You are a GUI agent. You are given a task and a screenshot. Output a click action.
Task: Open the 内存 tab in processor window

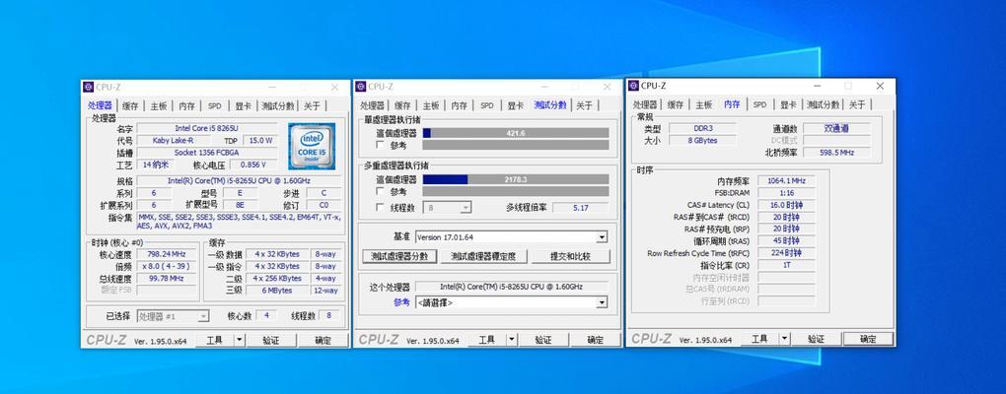coord(186,105)
